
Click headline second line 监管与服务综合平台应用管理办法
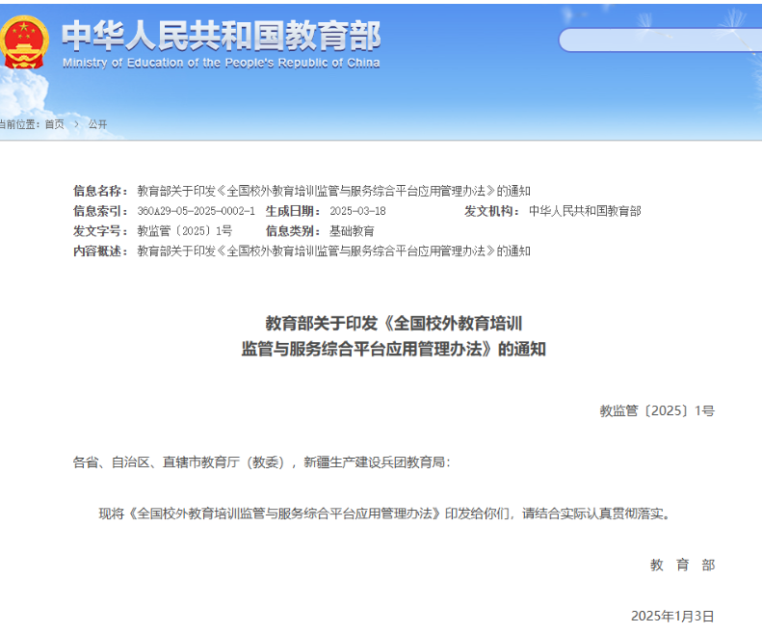394,349
